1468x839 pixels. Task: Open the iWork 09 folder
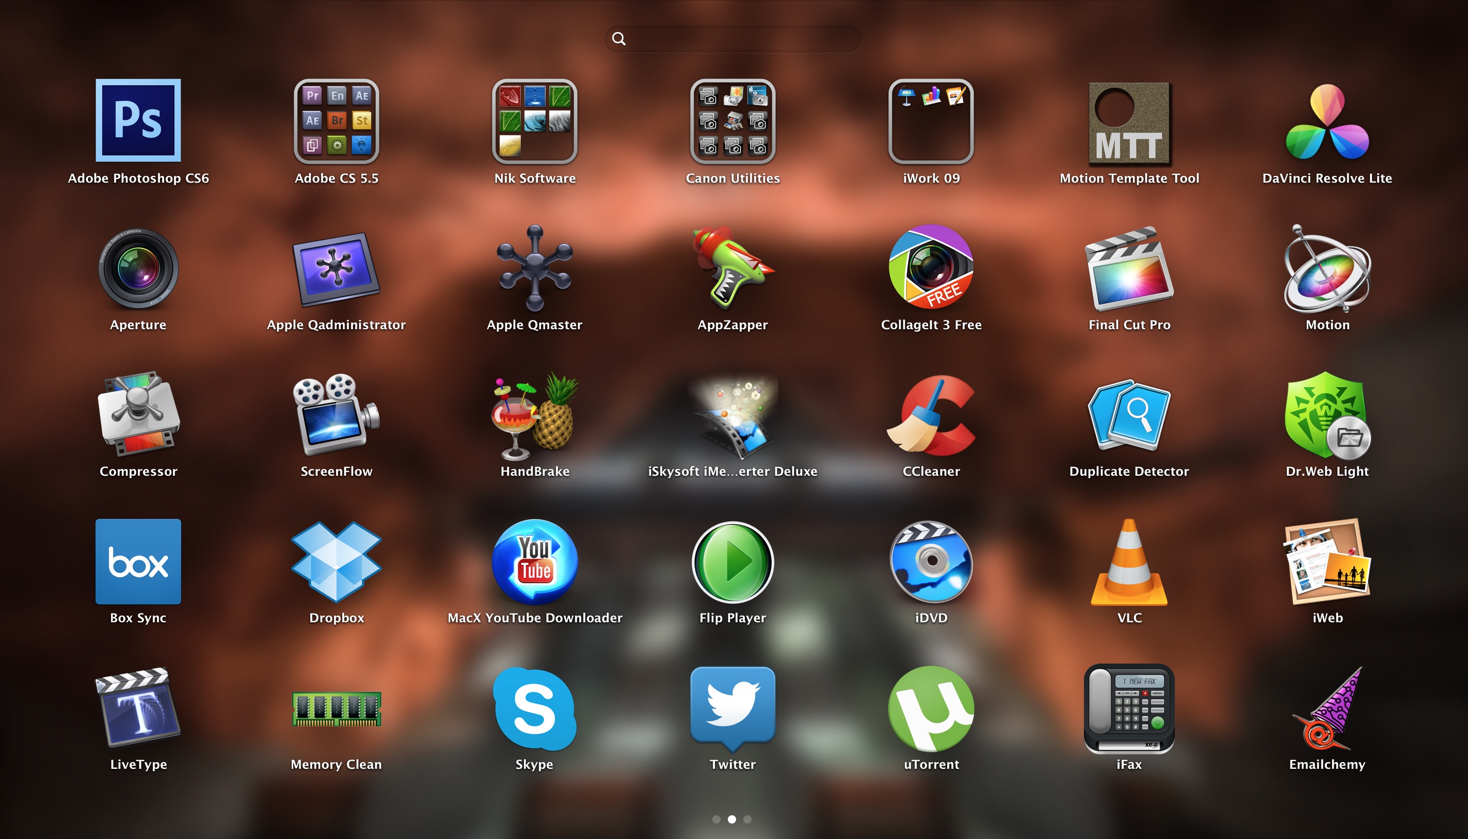click(931, 121)
